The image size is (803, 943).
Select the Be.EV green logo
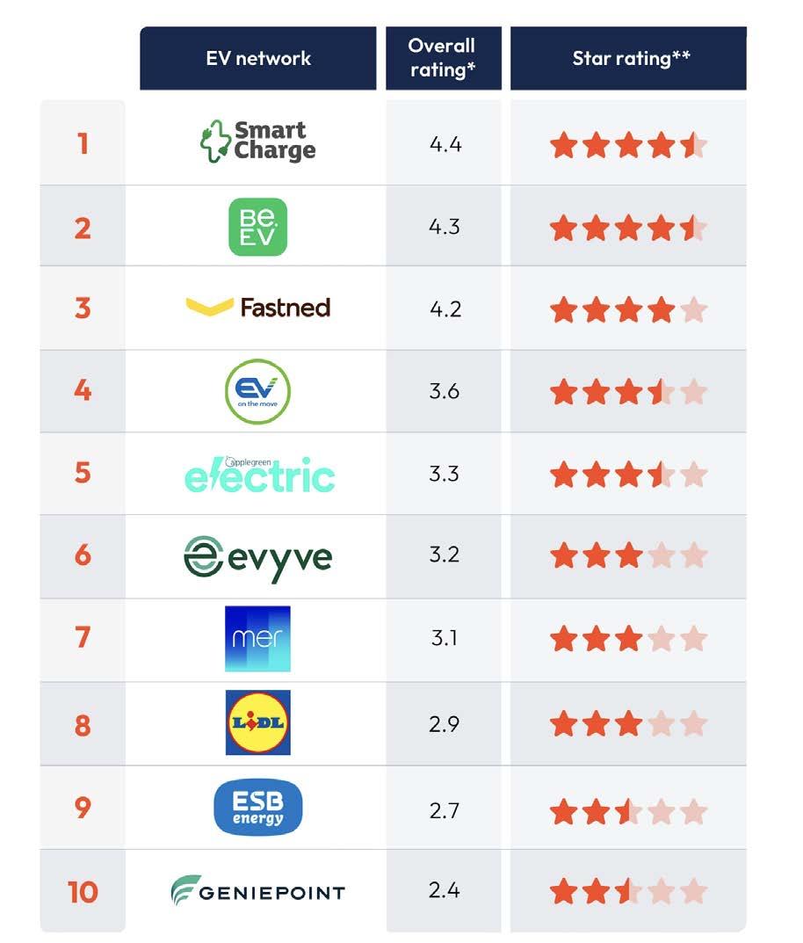(x=257, y=227)
